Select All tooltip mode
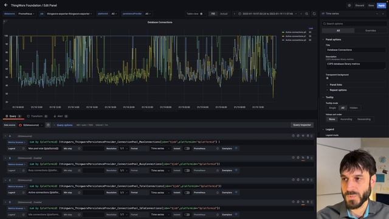This screenshot has width=389, height=219. click(343, 108)
